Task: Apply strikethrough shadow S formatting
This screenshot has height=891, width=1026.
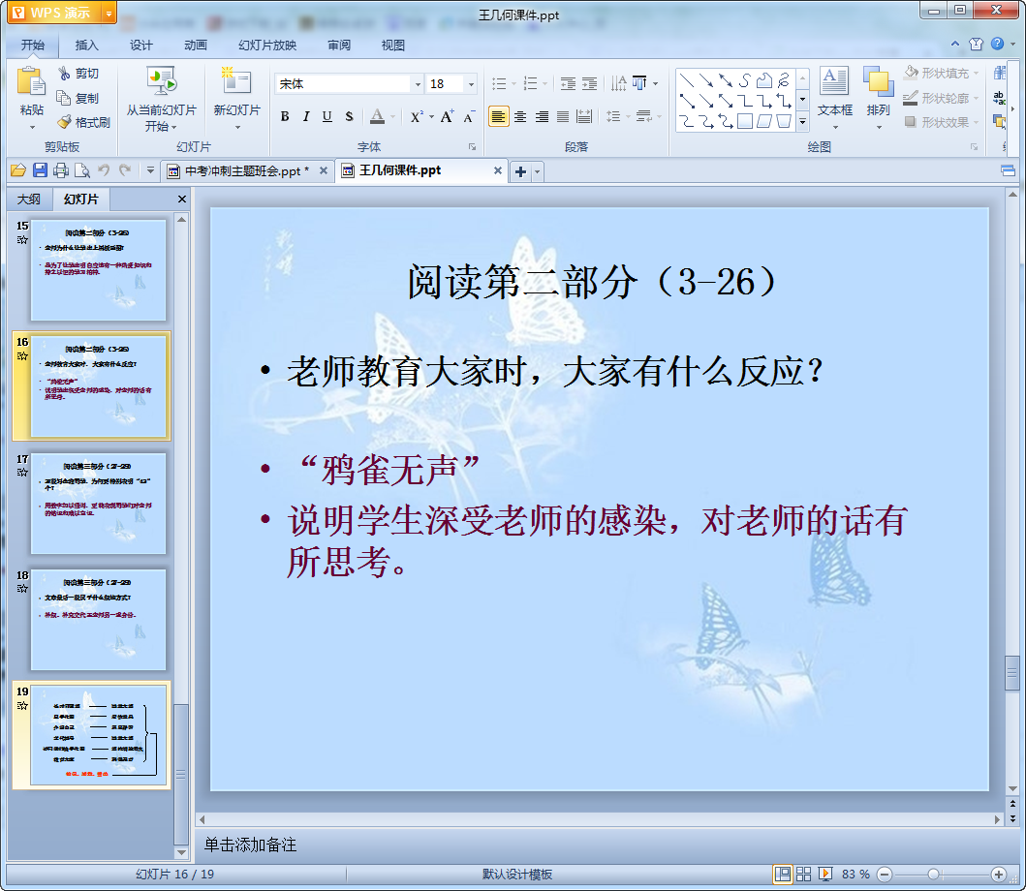Action: [350, 116]
